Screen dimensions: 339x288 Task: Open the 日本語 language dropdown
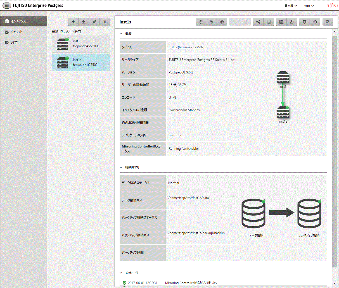tap(291, 6)
